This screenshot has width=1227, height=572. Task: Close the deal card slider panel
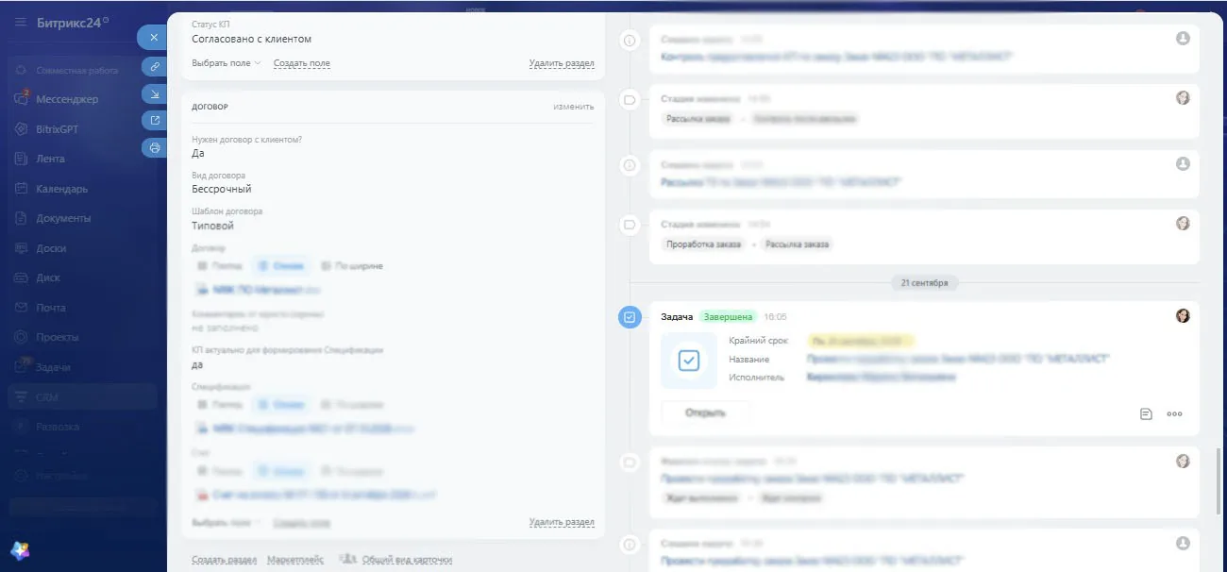(154, 37)
